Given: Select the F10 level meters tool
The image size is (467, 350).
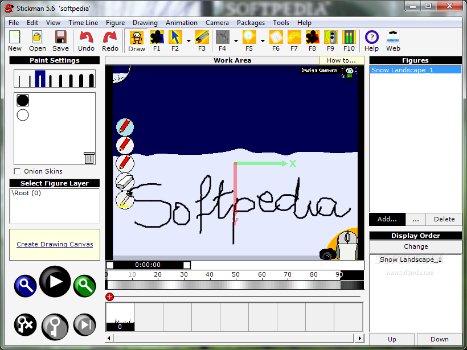Looking at the screenshot, I should point(349,41).
